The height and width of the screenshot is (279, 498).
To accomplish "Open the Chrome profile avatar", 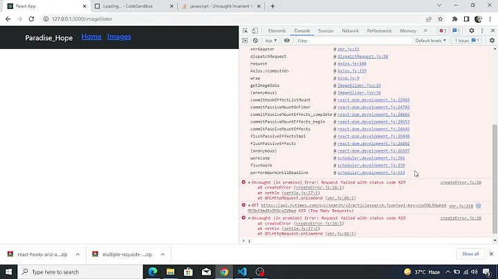I will coord(478,19).
